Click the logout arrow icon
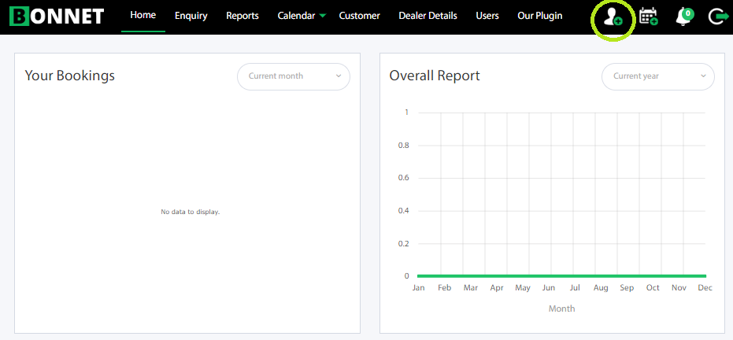The image size is (733, 340). pos(716,17)
